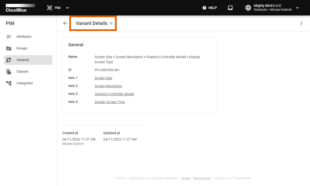Expand the PIM module dropdown chevron
This screenshot has width=310, height=186.
tap(67, 8)
